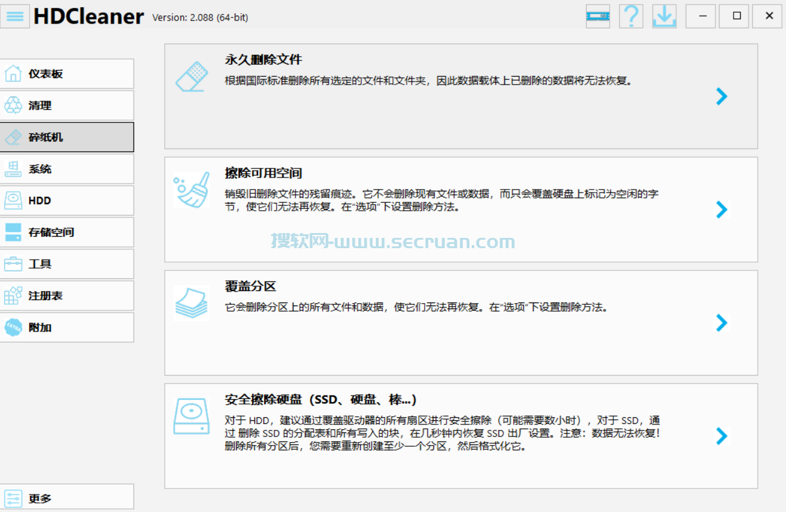Open the hamburger menu button
This screenshot has height=512, width=786.
click(x=15, y=16)
